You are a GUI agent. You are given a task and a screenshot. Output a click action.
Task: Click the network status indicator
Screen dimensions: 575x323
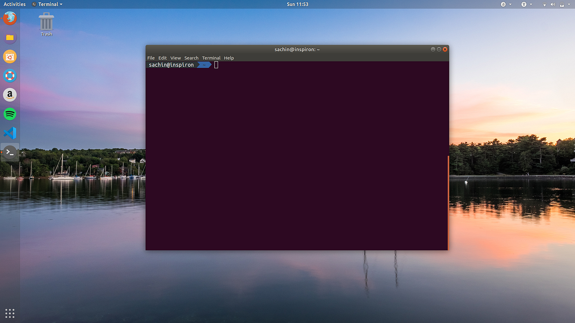tap(544, 4)
